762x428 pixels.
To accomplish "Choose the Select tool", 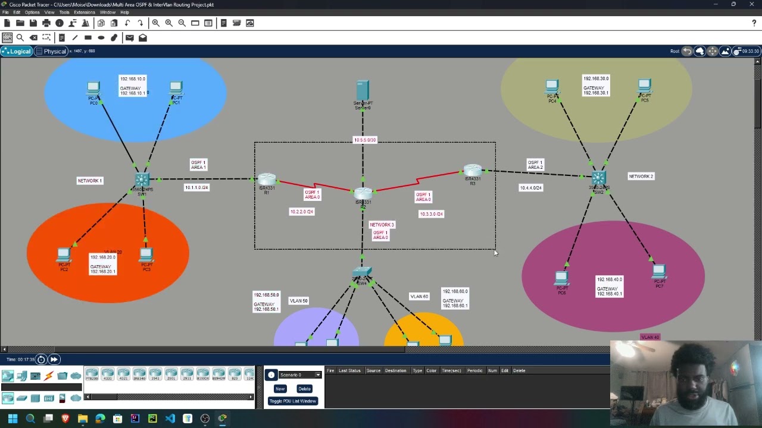I will 7,37.
